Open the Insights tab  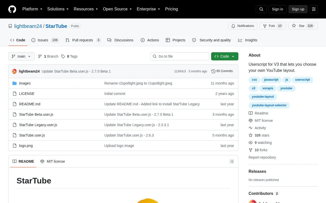(x=248, y=40)
